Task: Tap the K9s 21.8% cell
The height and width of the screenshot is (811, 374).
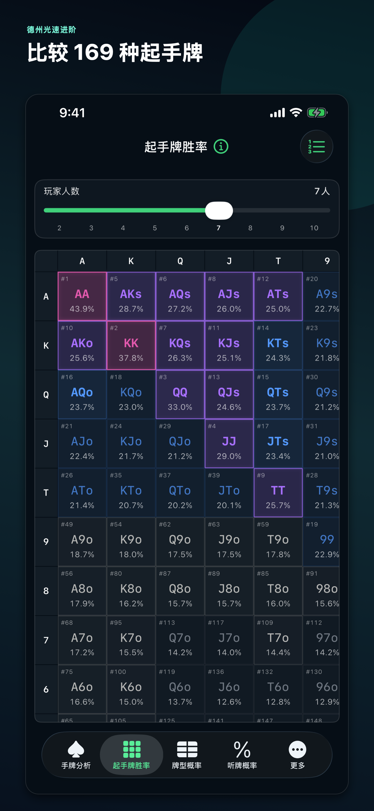Action: pos(321,345)
